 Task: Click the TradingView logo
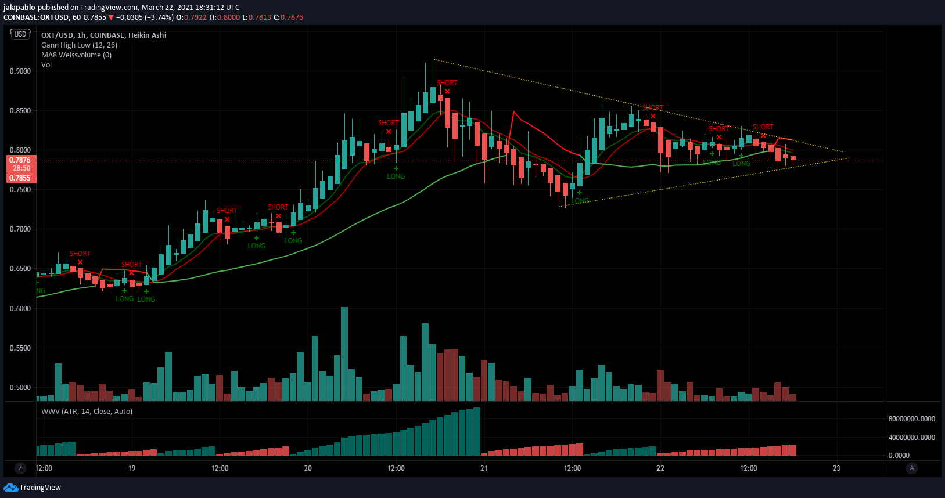click(33, 487)
